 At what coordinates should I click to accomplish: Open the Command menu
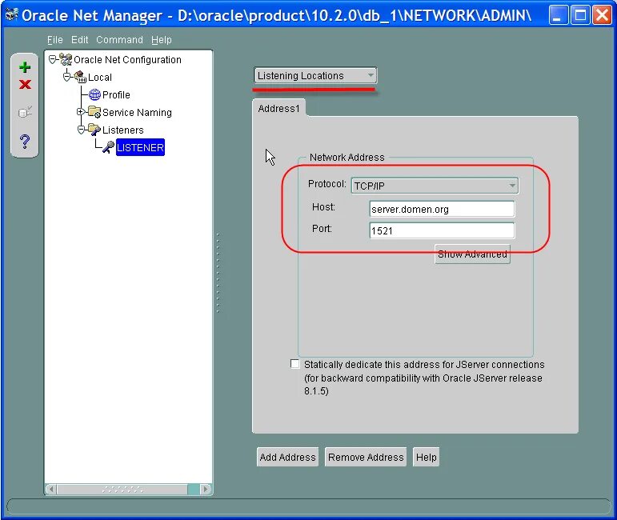click(119, 40)
